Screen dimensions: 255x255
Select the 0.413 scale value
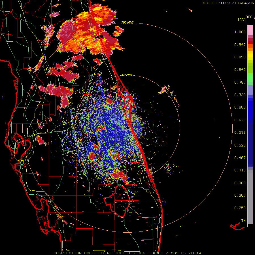pyautogui.click(x=240, y=170)
